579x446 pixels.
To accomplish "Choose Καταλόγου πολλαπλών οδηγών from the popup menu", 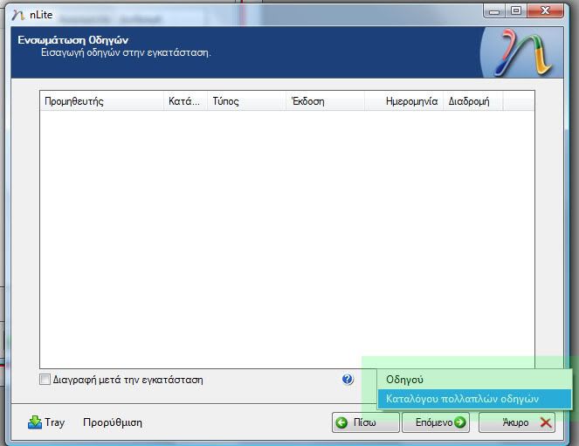I will 462,399.
